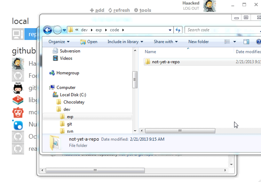Image resolution: width=261 pixels, height=182 pixels.
Task: Click the tools menu in GitHub
Action: tap(143, 10)
